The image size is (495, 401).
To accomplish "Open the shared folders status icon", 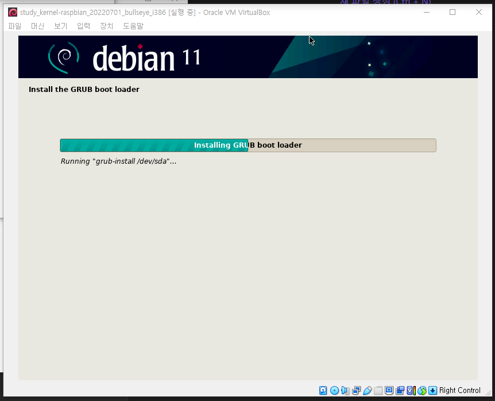I will pyautogui.click(x=378, y=390).
